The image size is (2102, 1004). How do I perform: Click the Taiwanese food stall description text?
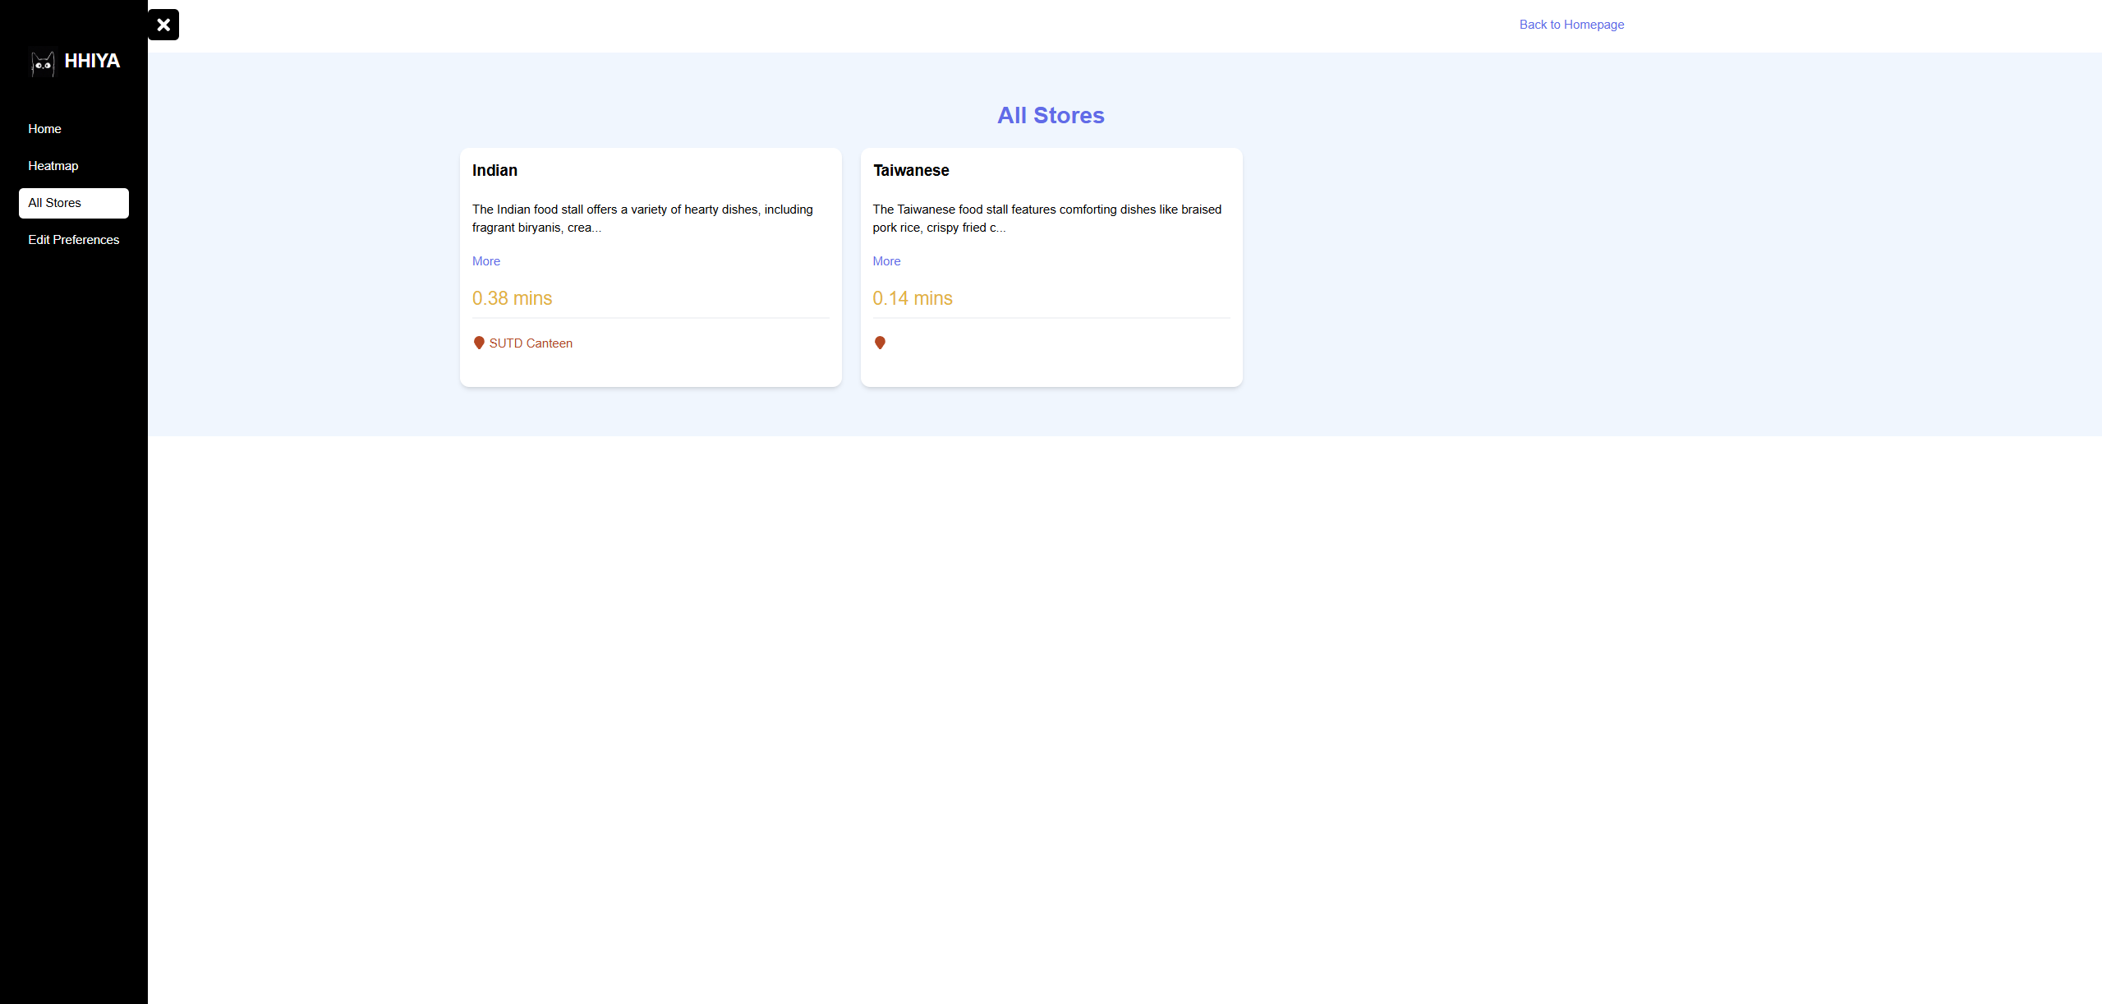click(1046, 219)
